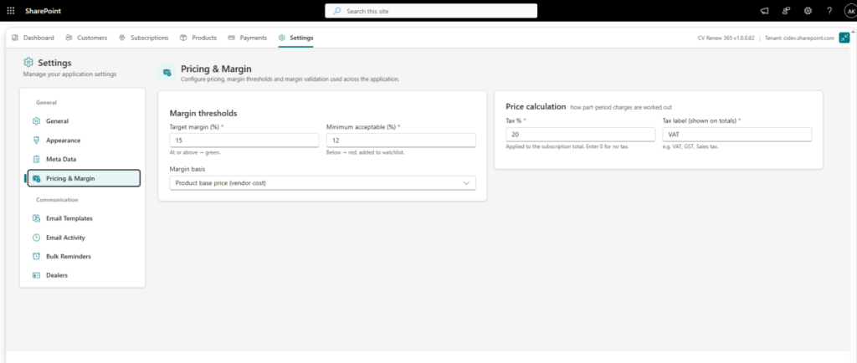Switch to the Customers tab
857x363 pixels.
86,38
